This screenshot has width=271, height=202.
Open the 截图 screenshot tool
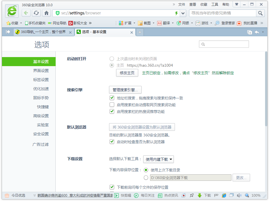(144, 23)
